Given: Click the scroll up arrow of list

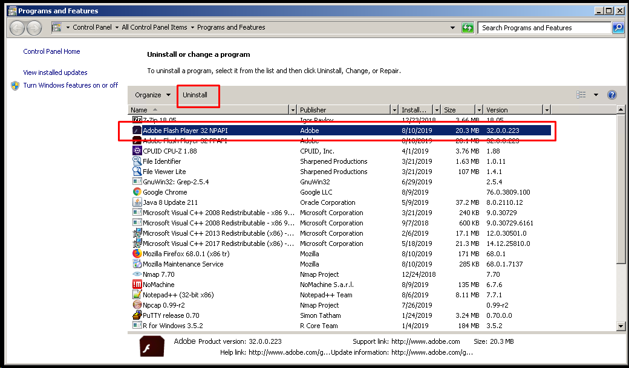Looking at the screenshot, I should pos(621,109).
